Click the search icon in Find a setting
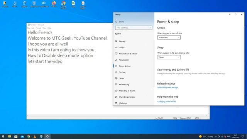247x139 pixels. tap(150, 28)
